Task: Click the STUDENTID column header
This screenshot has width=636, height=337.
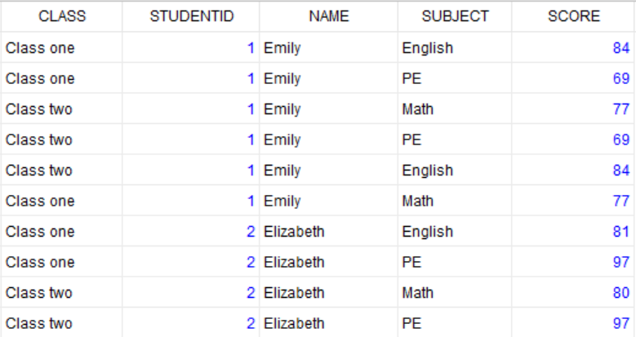Action: tap(191, 16)
